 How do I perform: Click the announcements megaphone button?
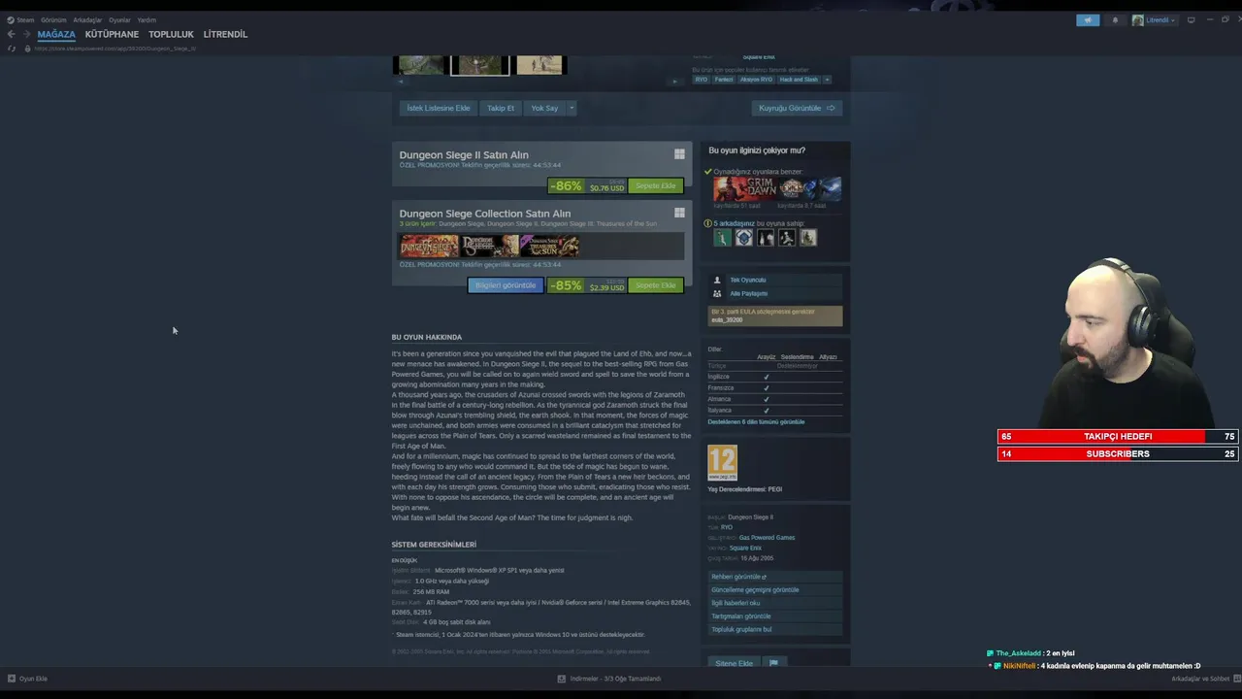1088,19
